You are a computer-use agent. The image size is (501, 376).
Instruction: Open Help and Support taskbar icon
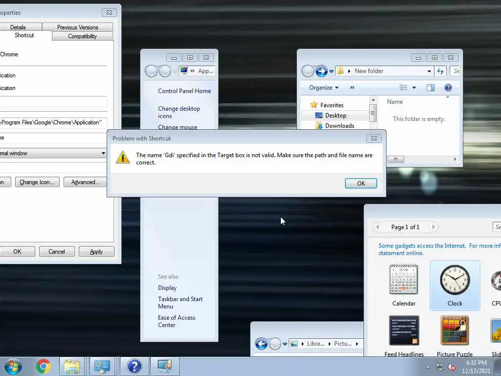pos(134,366)
